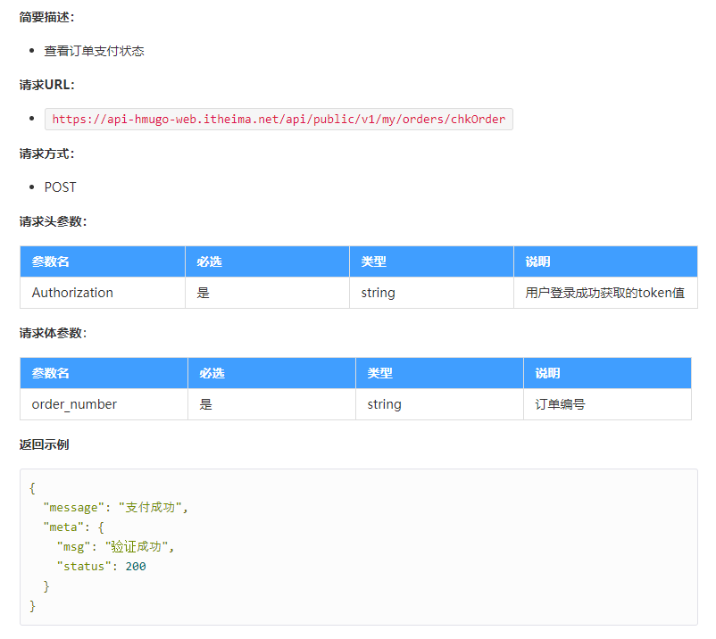
Task: Click '类型' header in request body table
Action: (x=439, y=373)
